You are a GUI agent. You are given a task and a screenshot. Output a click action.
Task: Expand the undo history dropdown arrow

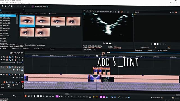pos(26,6)
